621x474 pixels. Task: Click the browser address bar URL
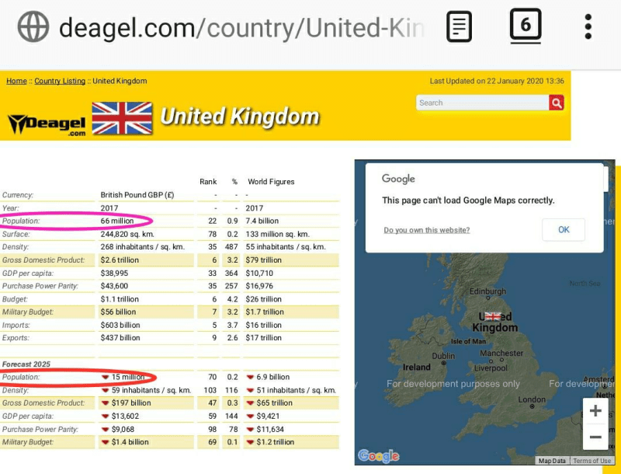coord(241,28)
